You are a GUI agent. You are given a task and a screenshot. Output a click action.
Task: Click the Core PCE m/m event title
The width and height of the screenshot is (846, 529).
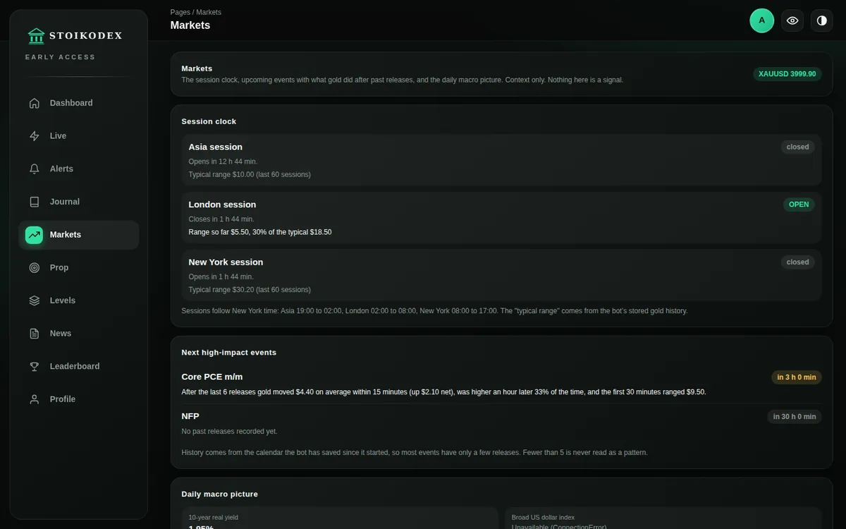[x=212, y=377]
